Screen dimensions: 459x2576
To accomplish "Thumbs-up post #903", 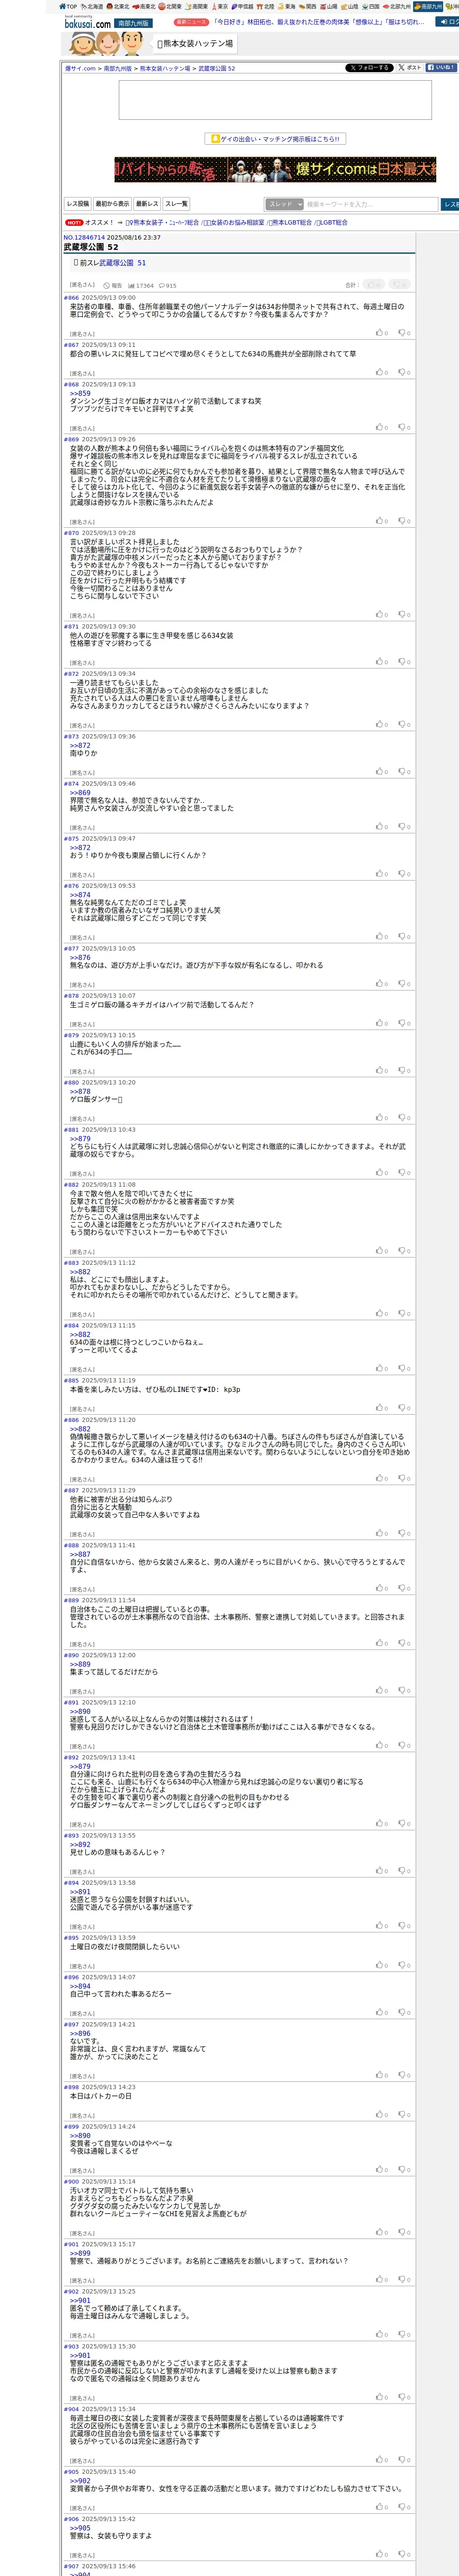I will (x=382, y=2397).
